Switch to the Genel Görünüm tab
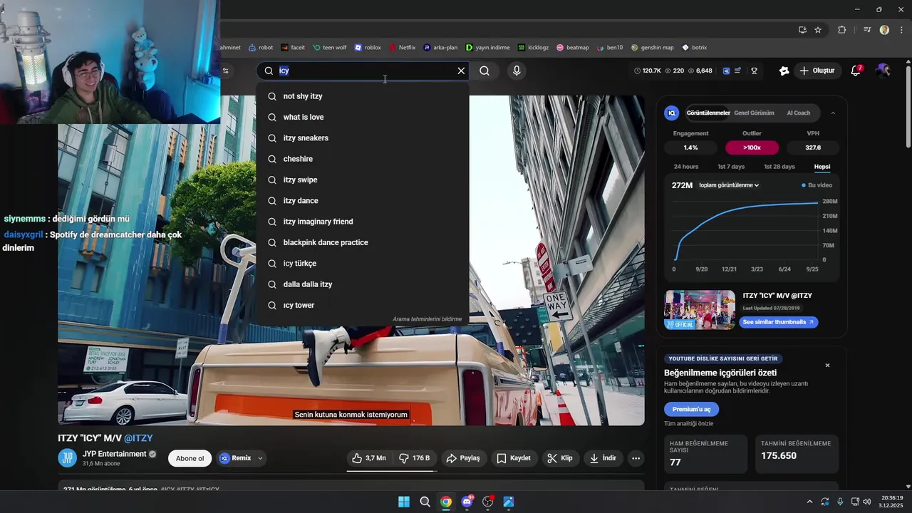Screen dimensions: 912x513 coord(754,113)
